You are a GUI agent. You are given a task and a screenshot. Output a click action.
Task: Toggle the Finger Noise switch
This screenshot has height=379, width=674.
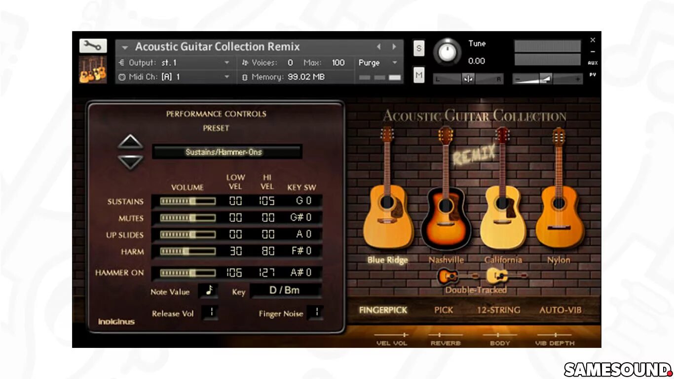coord(315,312)
